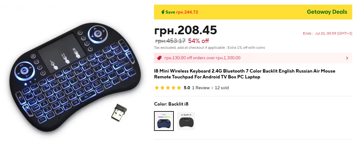Click the Color: Backlit i8 label

point(171,104)
